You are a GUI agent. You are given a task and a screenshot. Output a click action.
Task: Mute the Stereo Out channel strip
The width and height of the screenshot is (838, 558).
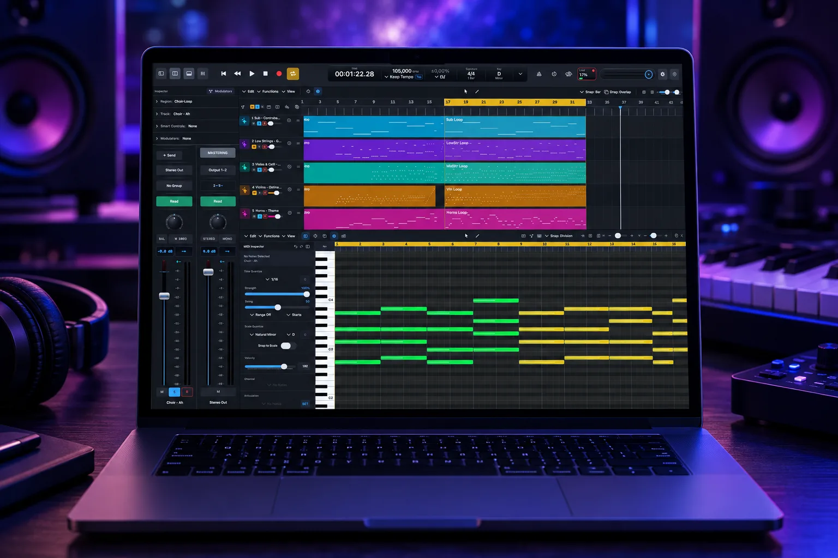(x=218, y=392)
